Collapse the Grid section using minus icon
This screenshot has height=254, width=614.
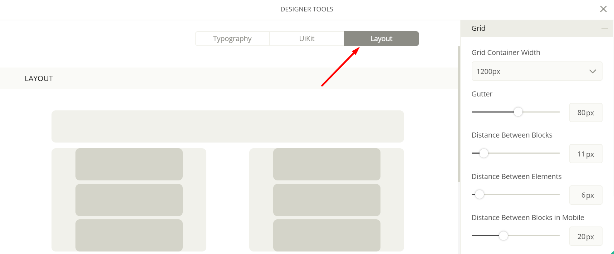point(604,28)
